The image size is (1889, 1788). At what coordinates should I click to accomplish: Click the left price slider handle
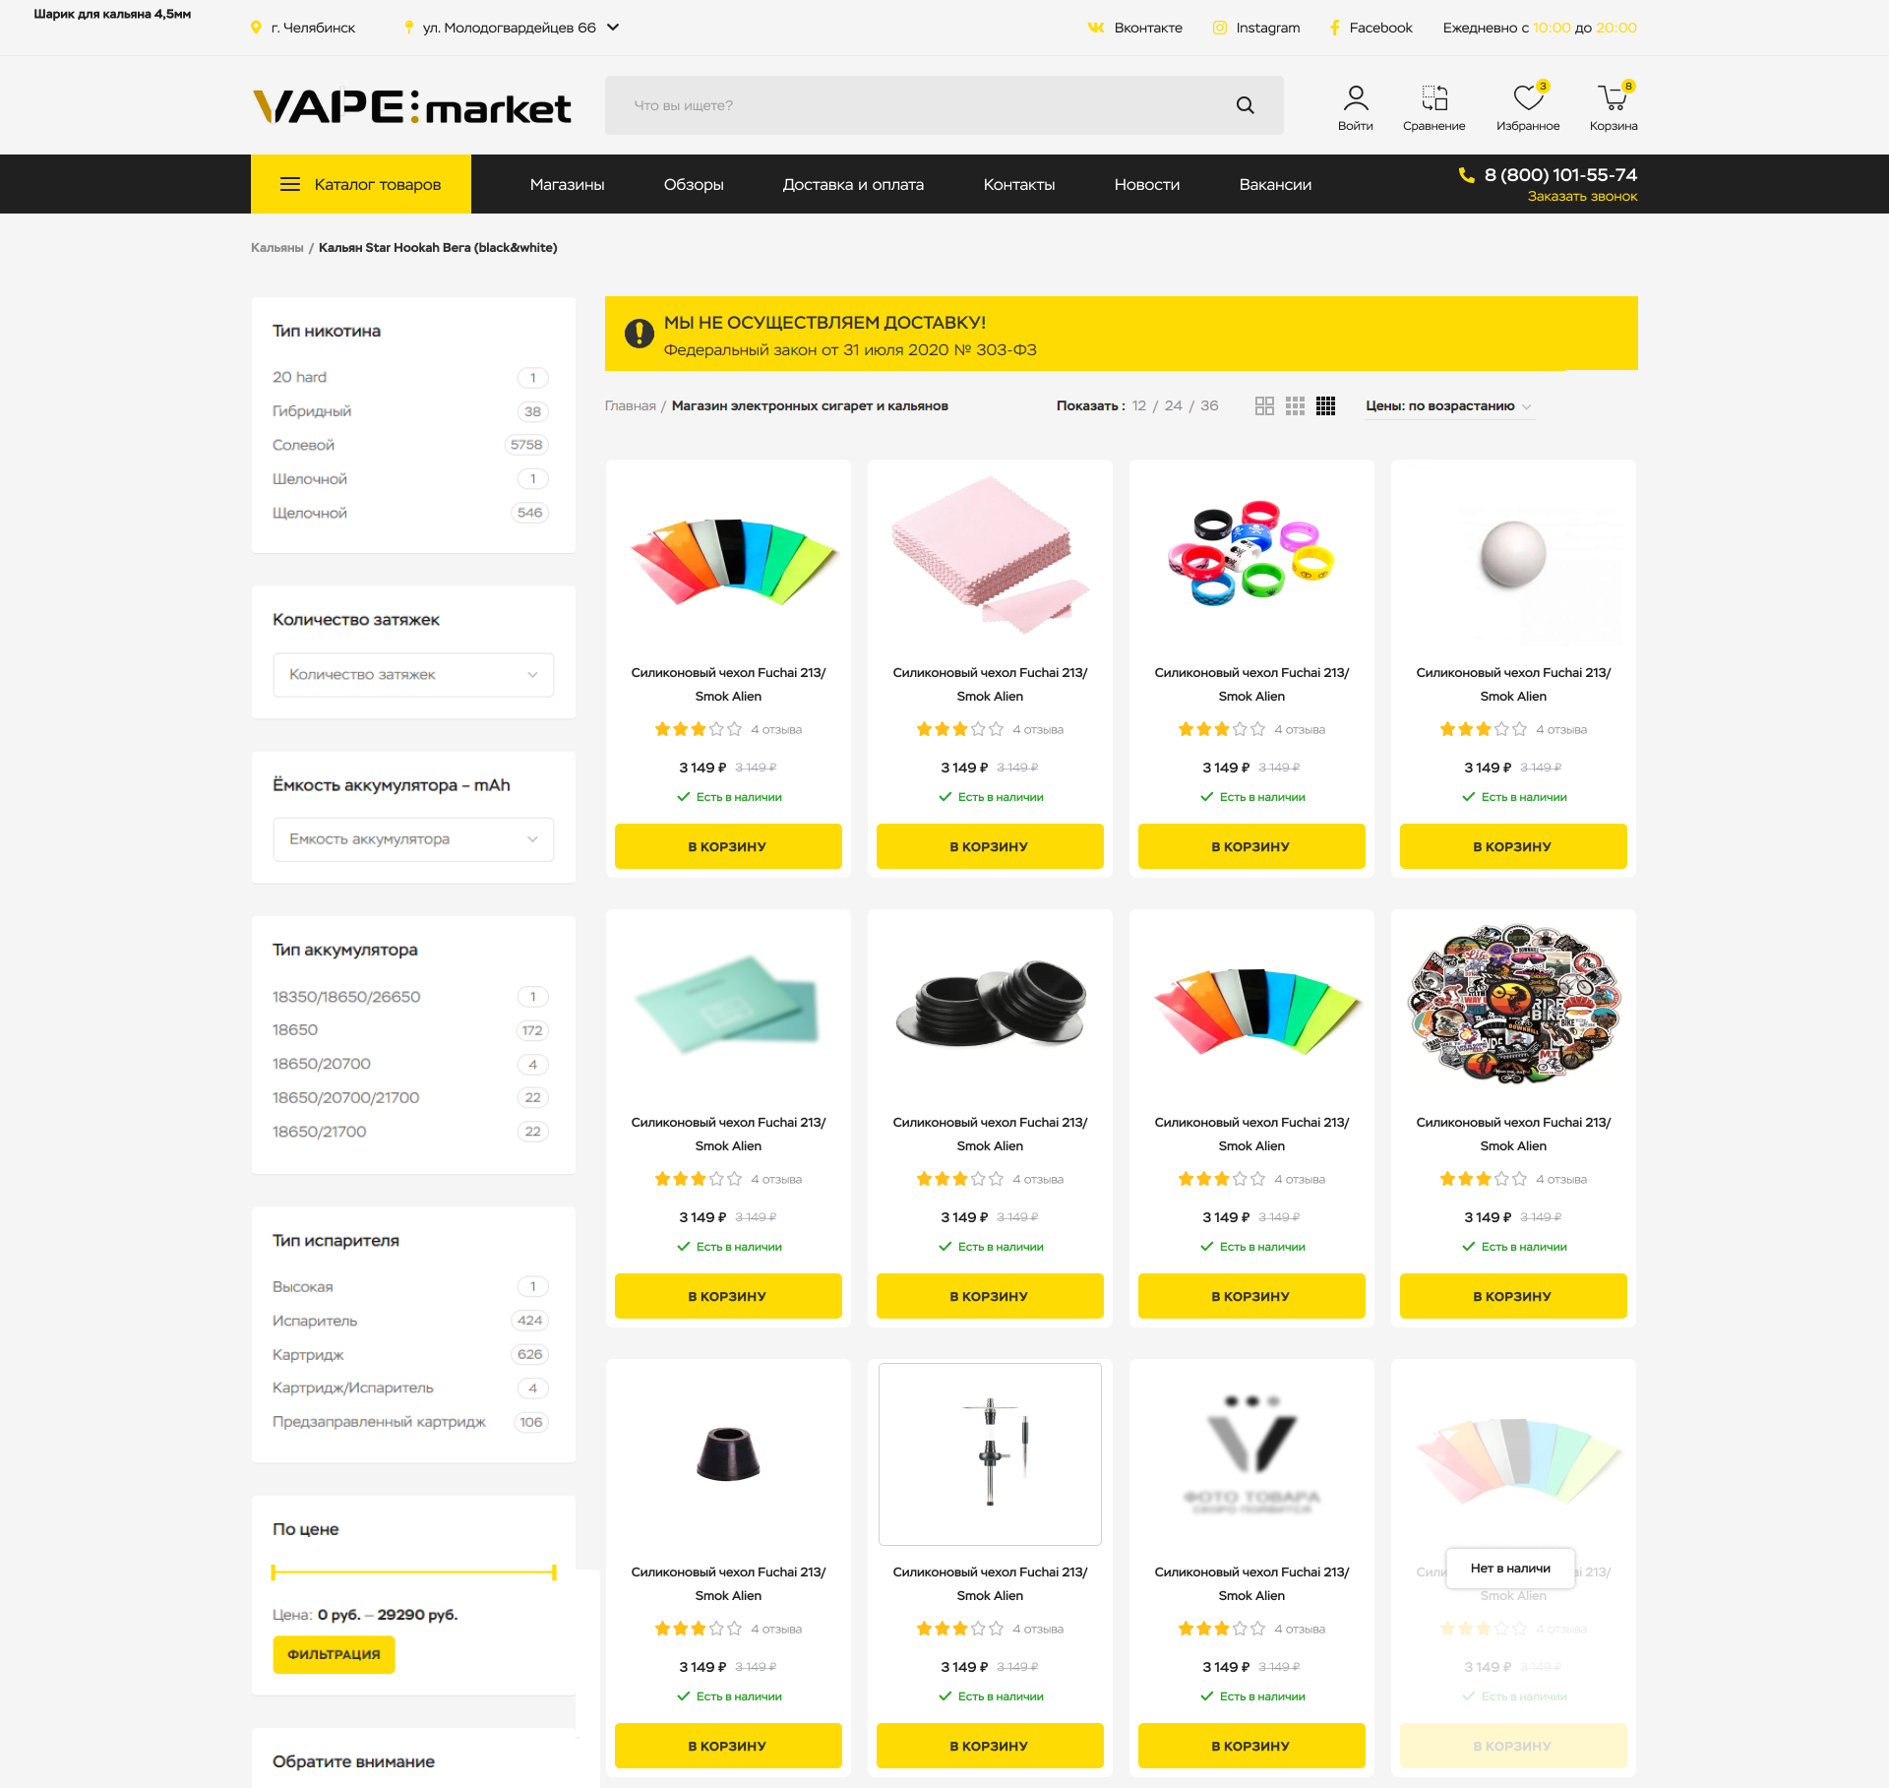point(274,1572)
